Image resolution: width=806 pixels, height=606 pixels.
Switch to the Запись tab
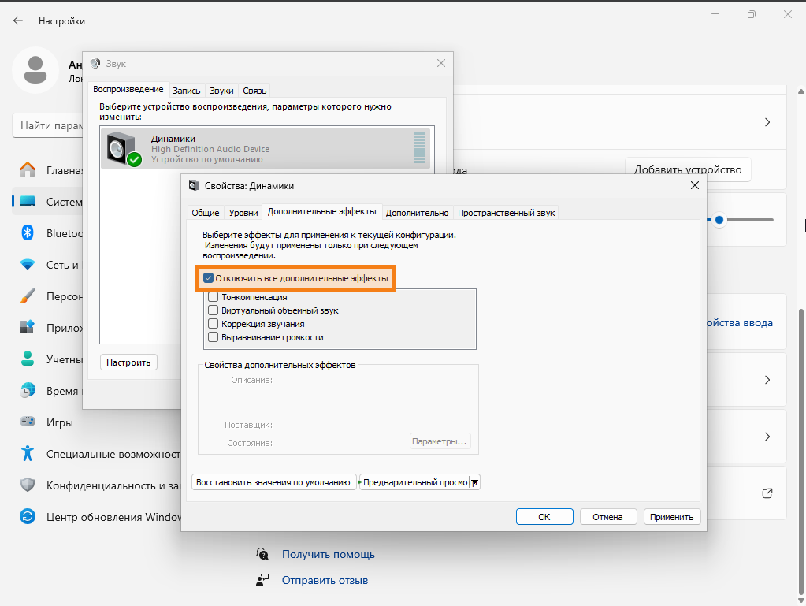187,91
